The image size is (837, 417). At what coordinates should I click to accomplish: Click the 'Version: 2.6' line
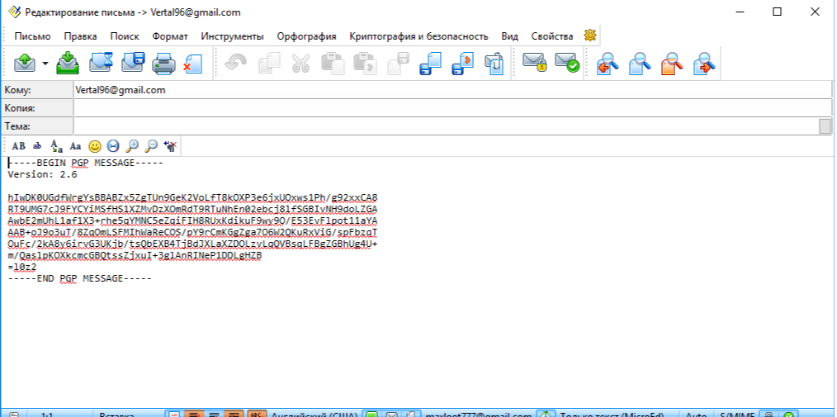43,174
